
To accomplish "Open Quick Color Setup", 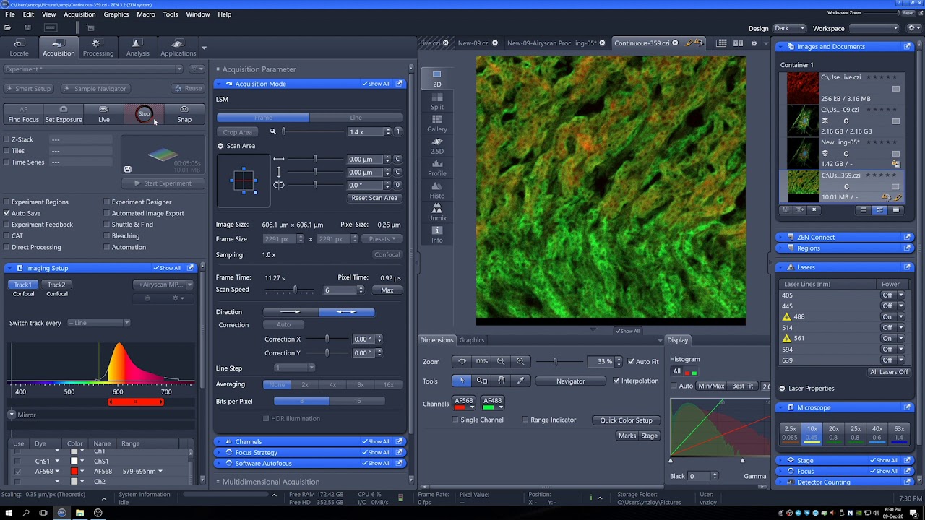I will pos(626,420).
